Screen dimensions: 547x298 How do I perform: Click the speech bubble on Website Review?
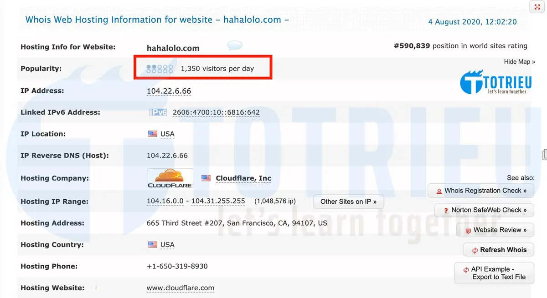(469, 230)
